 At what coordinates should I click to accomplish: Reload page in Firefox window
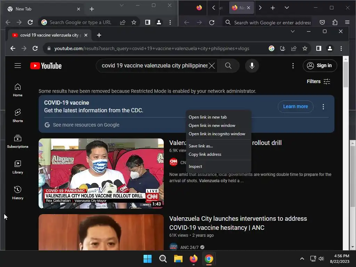[212, 23]
